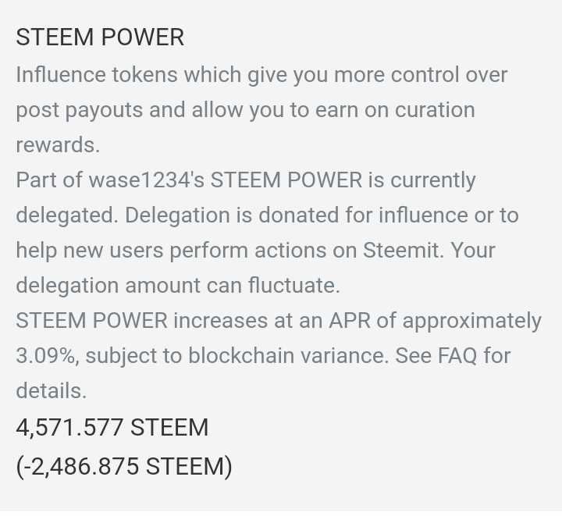
Task: Click the 'curation' word in the description
Action: [435, 109]
